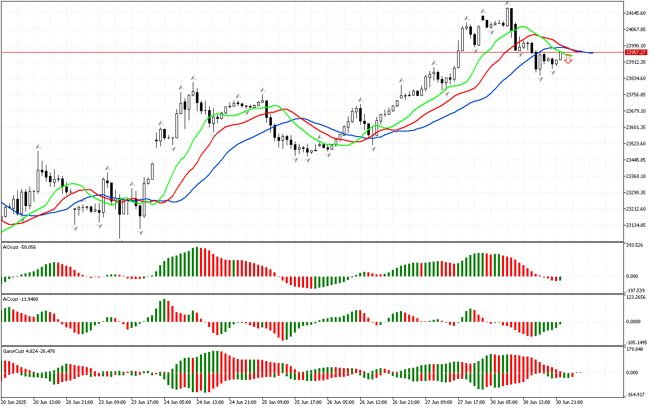Click the -197.539 AO scale minimum label
The image size is (653, 408).
(x=635, y=290)
